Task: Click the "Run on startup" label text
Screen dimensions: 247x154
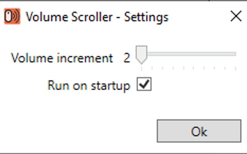Action: coord(89,85)
